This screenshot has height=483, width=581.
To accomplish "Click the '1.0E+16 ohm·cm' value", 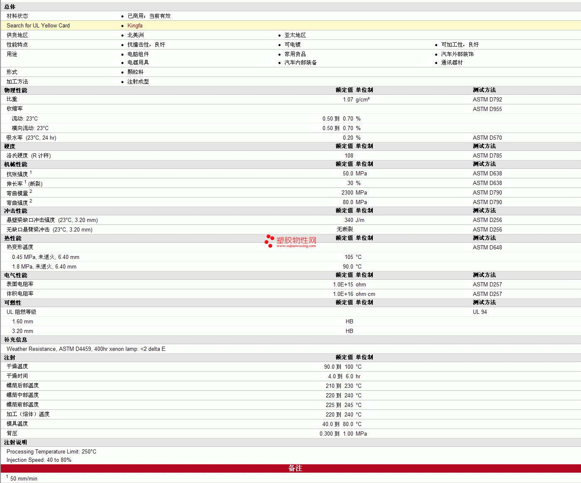I will [354, 294].
